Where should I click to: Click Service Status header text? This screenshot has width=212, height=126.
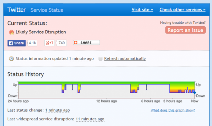tap(47, 10)
